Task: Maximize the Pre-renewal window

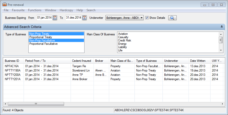Action: (213, 5)
